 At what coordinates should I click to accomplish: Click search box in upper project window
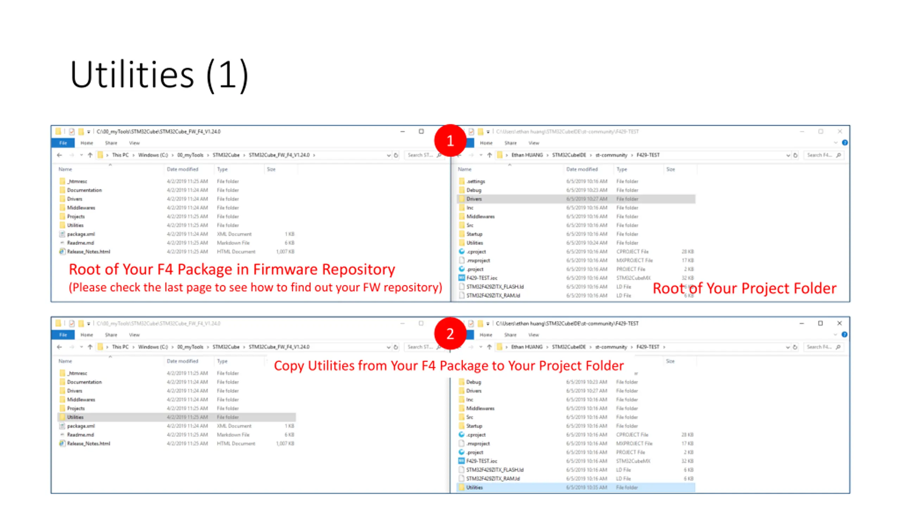point(823,155)
